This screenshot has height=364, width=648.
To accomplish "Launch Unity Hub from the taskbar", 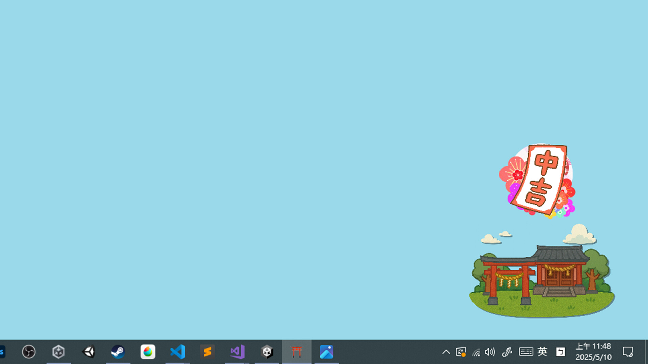I will pyautogui.click(x=58, y=352).
